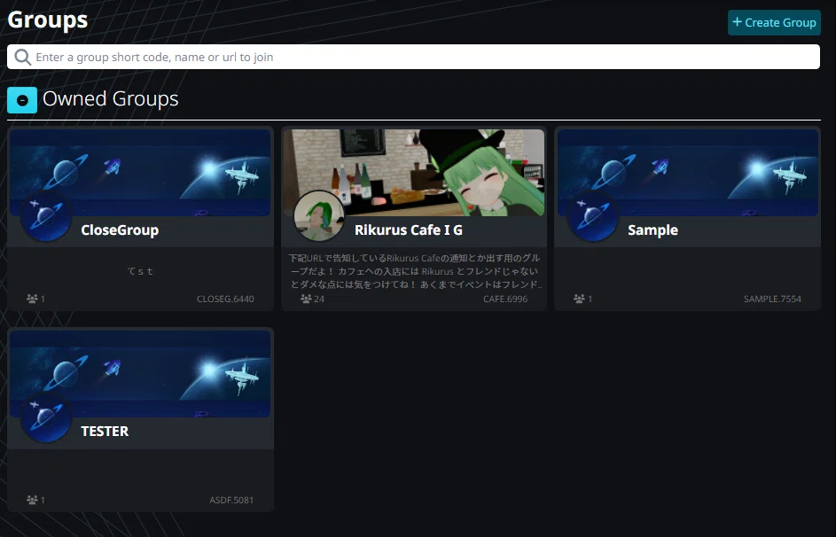Click the Rikurus Cafe Japanese description

point(415,271)
